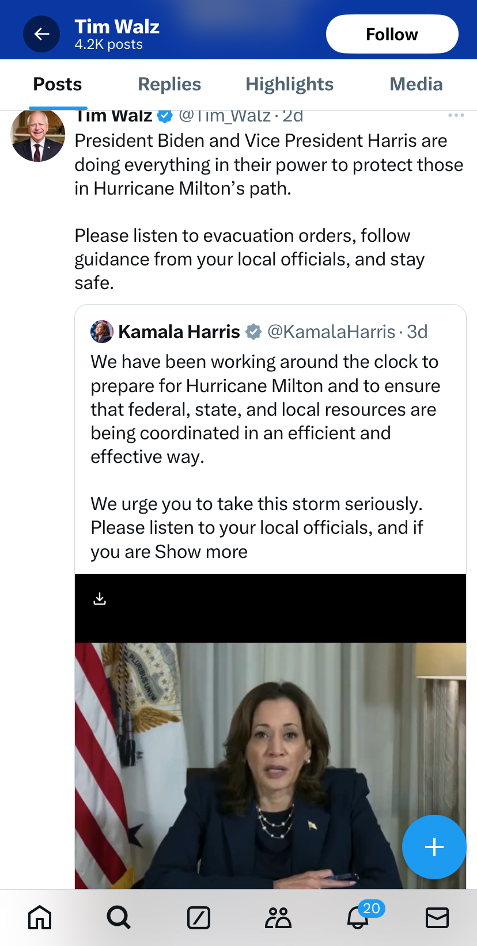The image size is (477, 946).
Task: Tap Tim Walz profile picture
Action: click(x=38, y=135)
